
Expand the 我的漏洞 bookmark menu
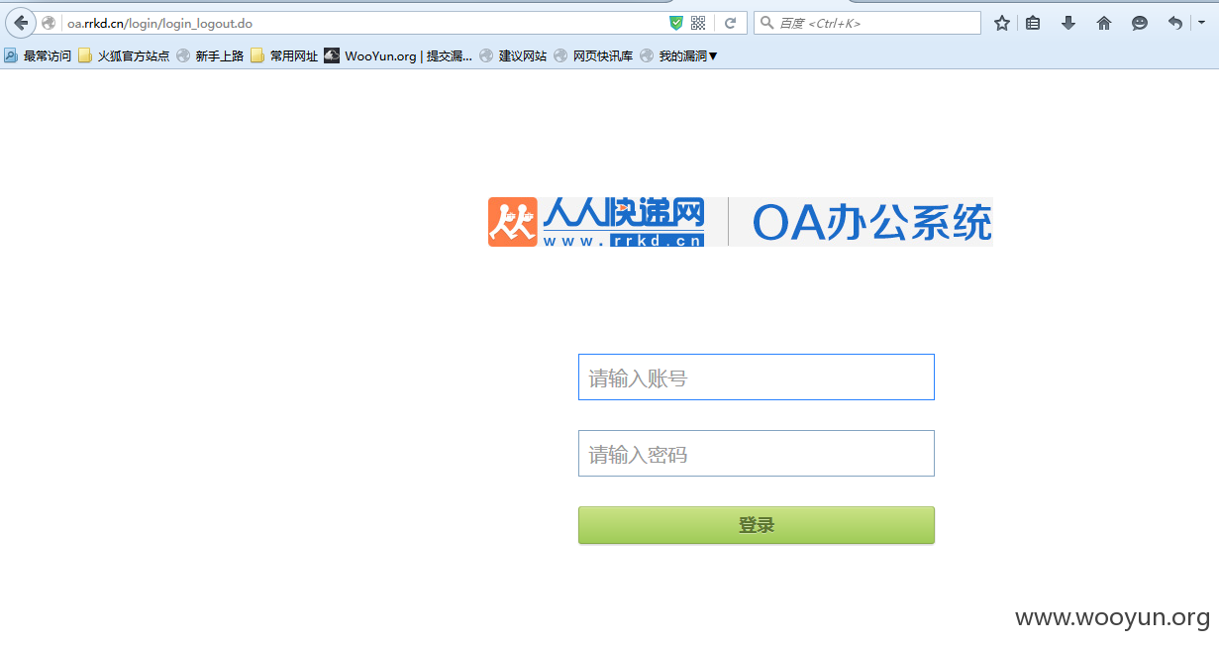(678, 56)
